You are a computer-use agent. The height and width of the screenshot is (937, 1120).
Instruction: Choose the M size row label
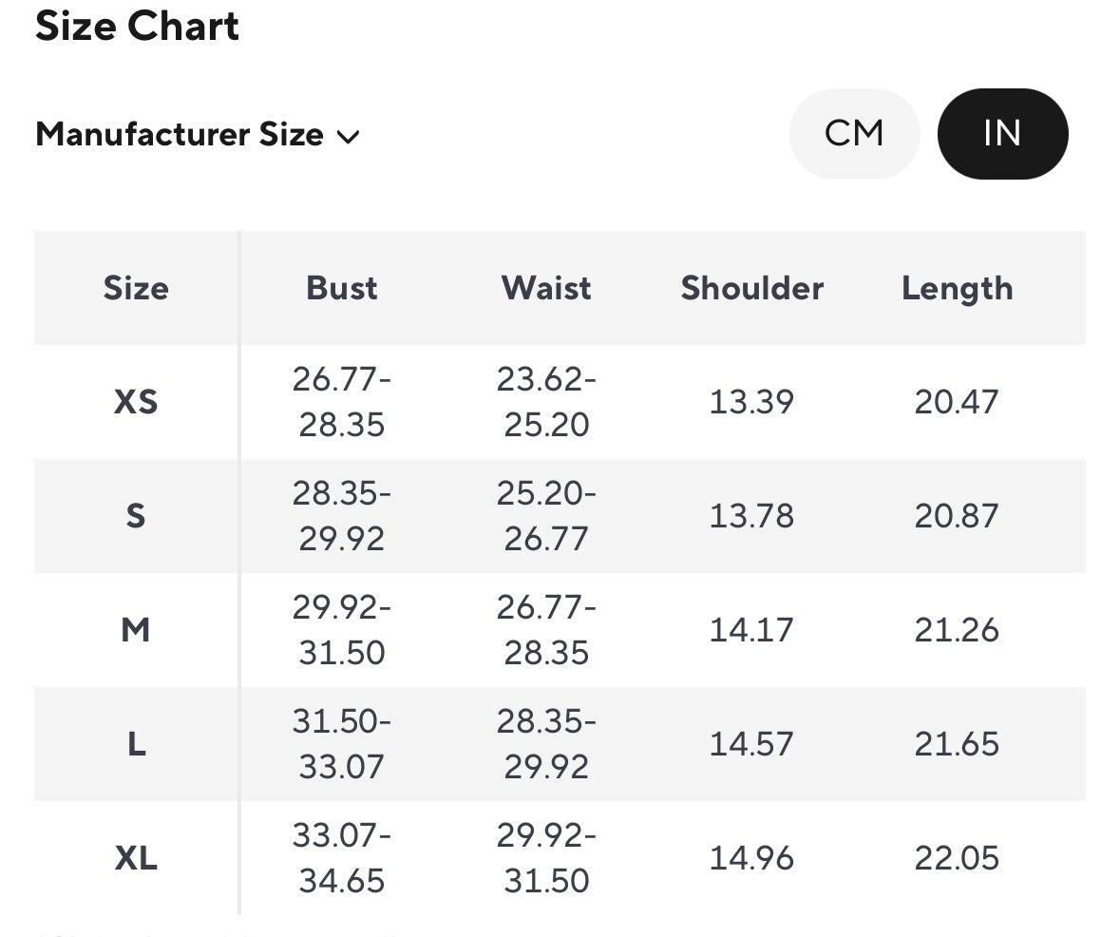pyautogui.click(x=136, y=630)
